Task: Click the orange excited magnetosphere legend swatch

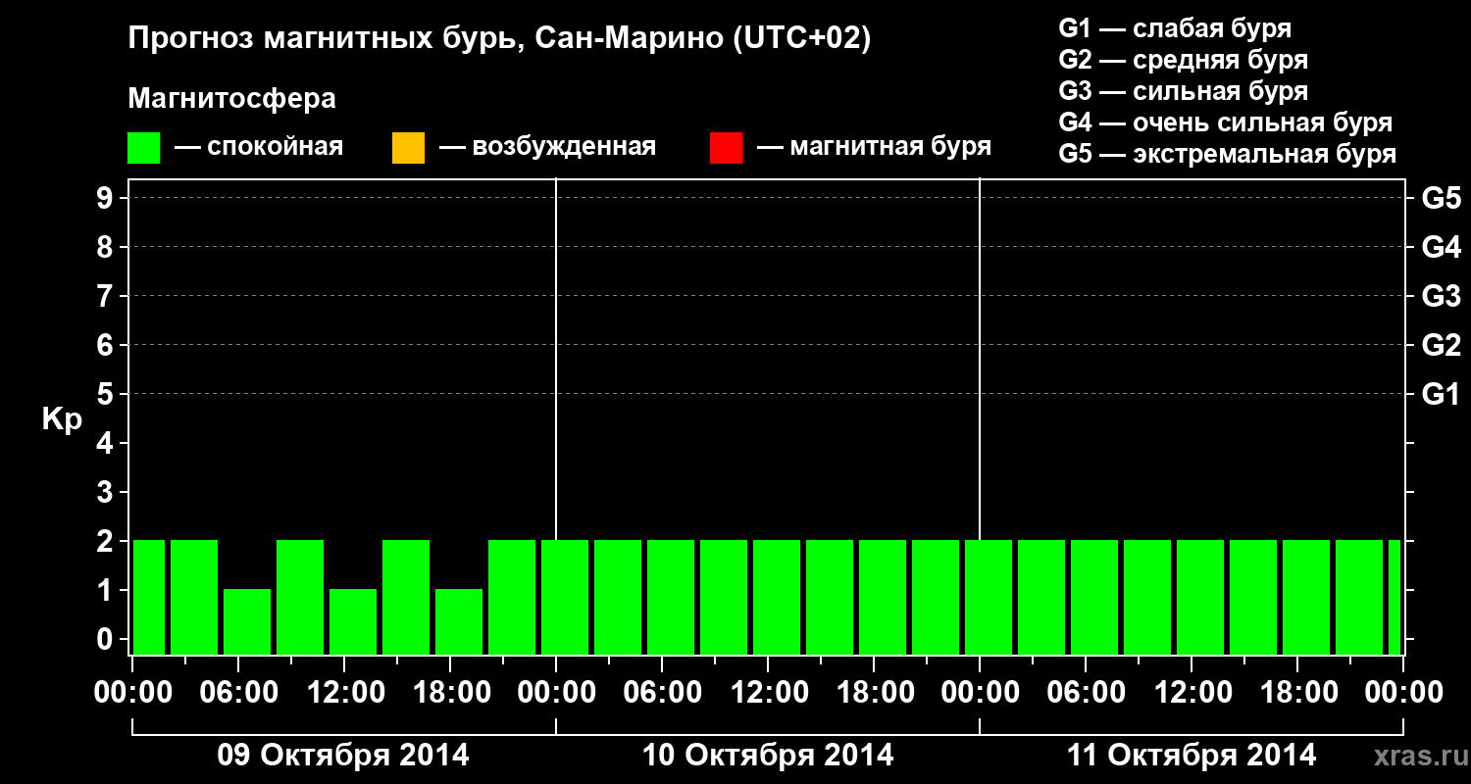Action: click(408, 148)
